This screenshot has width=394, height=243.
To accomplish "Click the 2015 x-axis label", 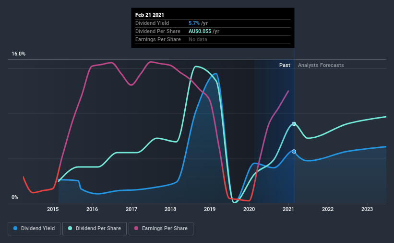I will click(53, 209).
